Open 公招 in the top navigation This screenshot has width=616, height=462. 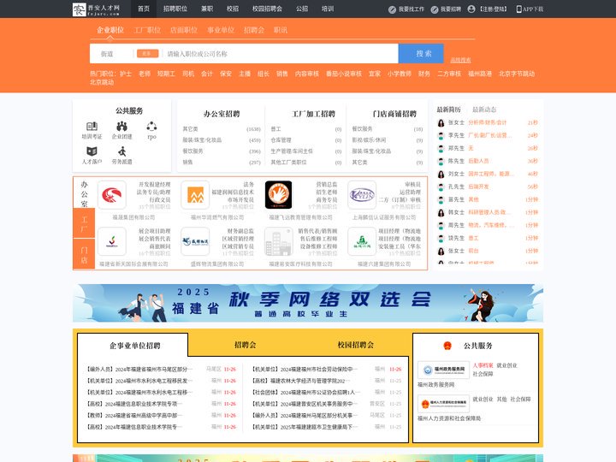point(302,9)
